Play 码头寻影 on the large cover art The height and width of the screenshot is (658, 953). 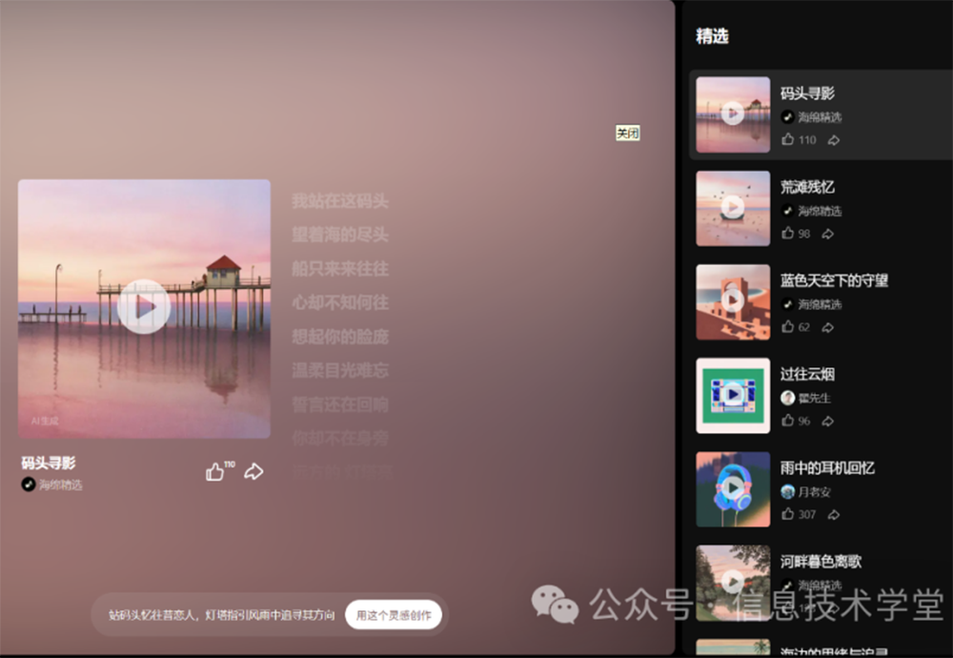144,307
